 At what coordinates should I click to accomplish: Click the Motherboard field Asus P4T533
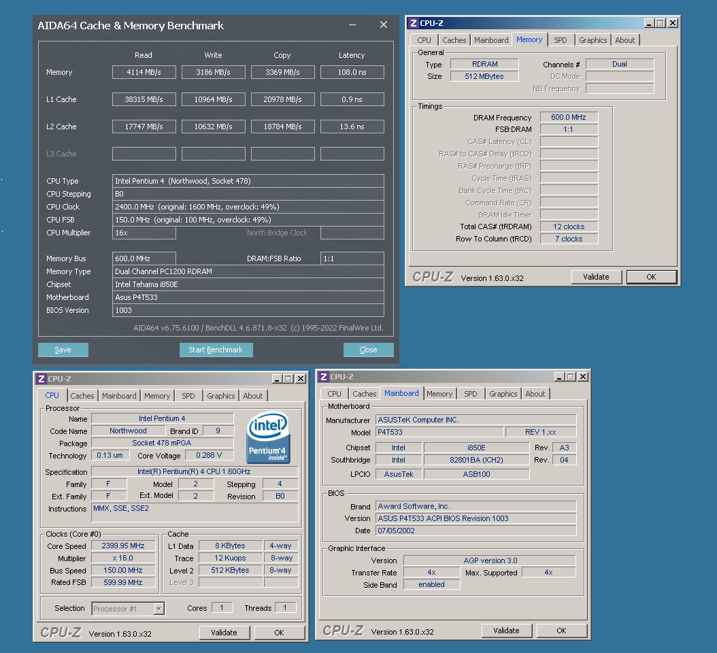(x=248, y=297)
